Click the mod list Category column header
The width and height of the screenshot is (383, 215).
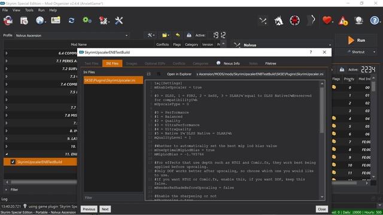(191, 45)
